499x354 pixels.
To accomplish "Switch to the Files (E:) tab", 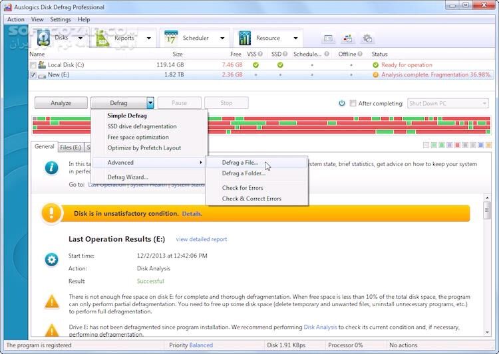I will pos(71,147).
